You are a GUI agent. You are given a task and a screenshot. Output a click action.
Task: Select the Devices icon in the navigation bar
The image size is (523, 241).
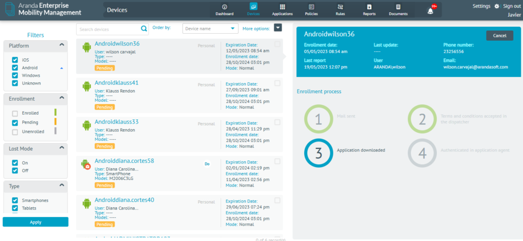254,6
